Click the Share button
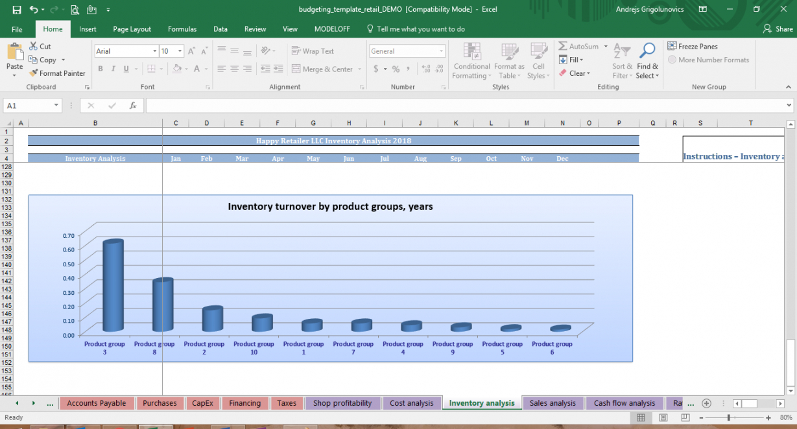 pyautogui.click(x=778, y=29)
